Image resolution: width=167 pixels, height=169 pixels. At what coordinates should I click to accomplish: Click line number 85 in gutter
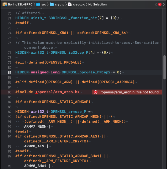click(x=10, y=92)
